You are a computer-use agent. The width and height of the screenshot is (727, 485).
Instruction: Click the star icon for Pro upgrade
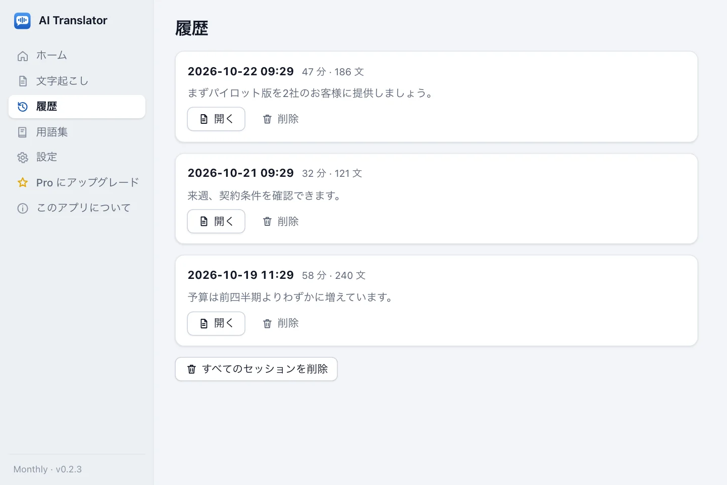point(23,182)
